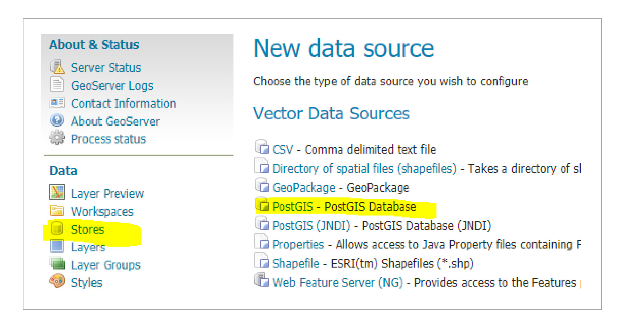Click the Styles palette icon
621x332 pixels.
pos(57,282)
